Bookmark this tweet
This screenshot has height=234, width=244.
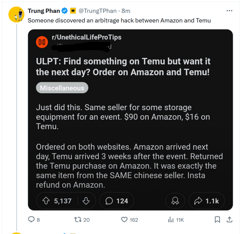[217, 220]
